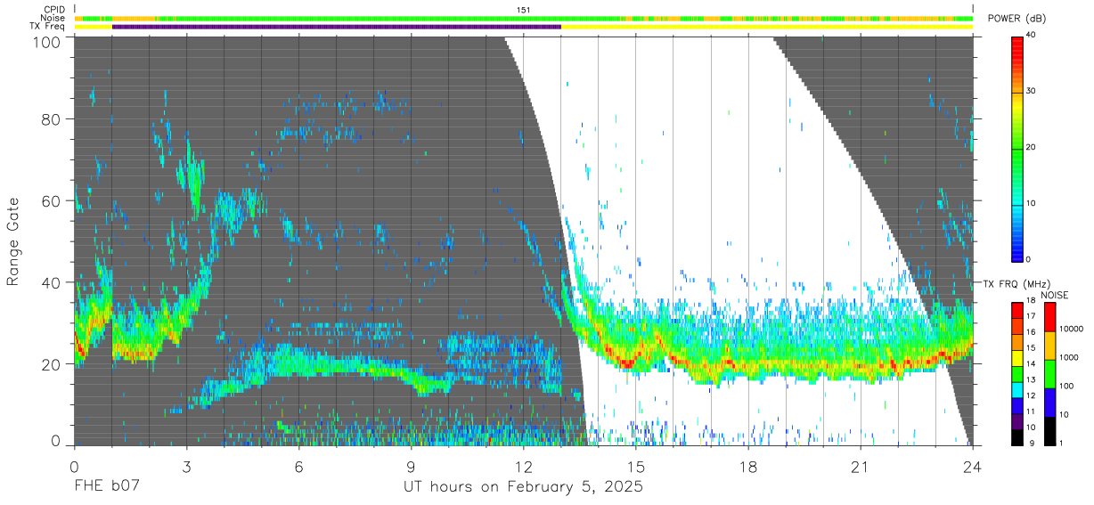The width and height of the screenshot is (1094, 505).
Task: Click the TX FRQ (MHz) color scale
Action: (1017, 374)
